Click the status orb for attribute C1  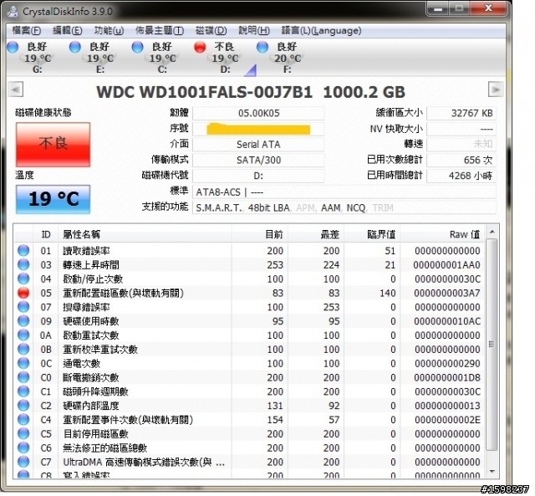tap(23, 391)
